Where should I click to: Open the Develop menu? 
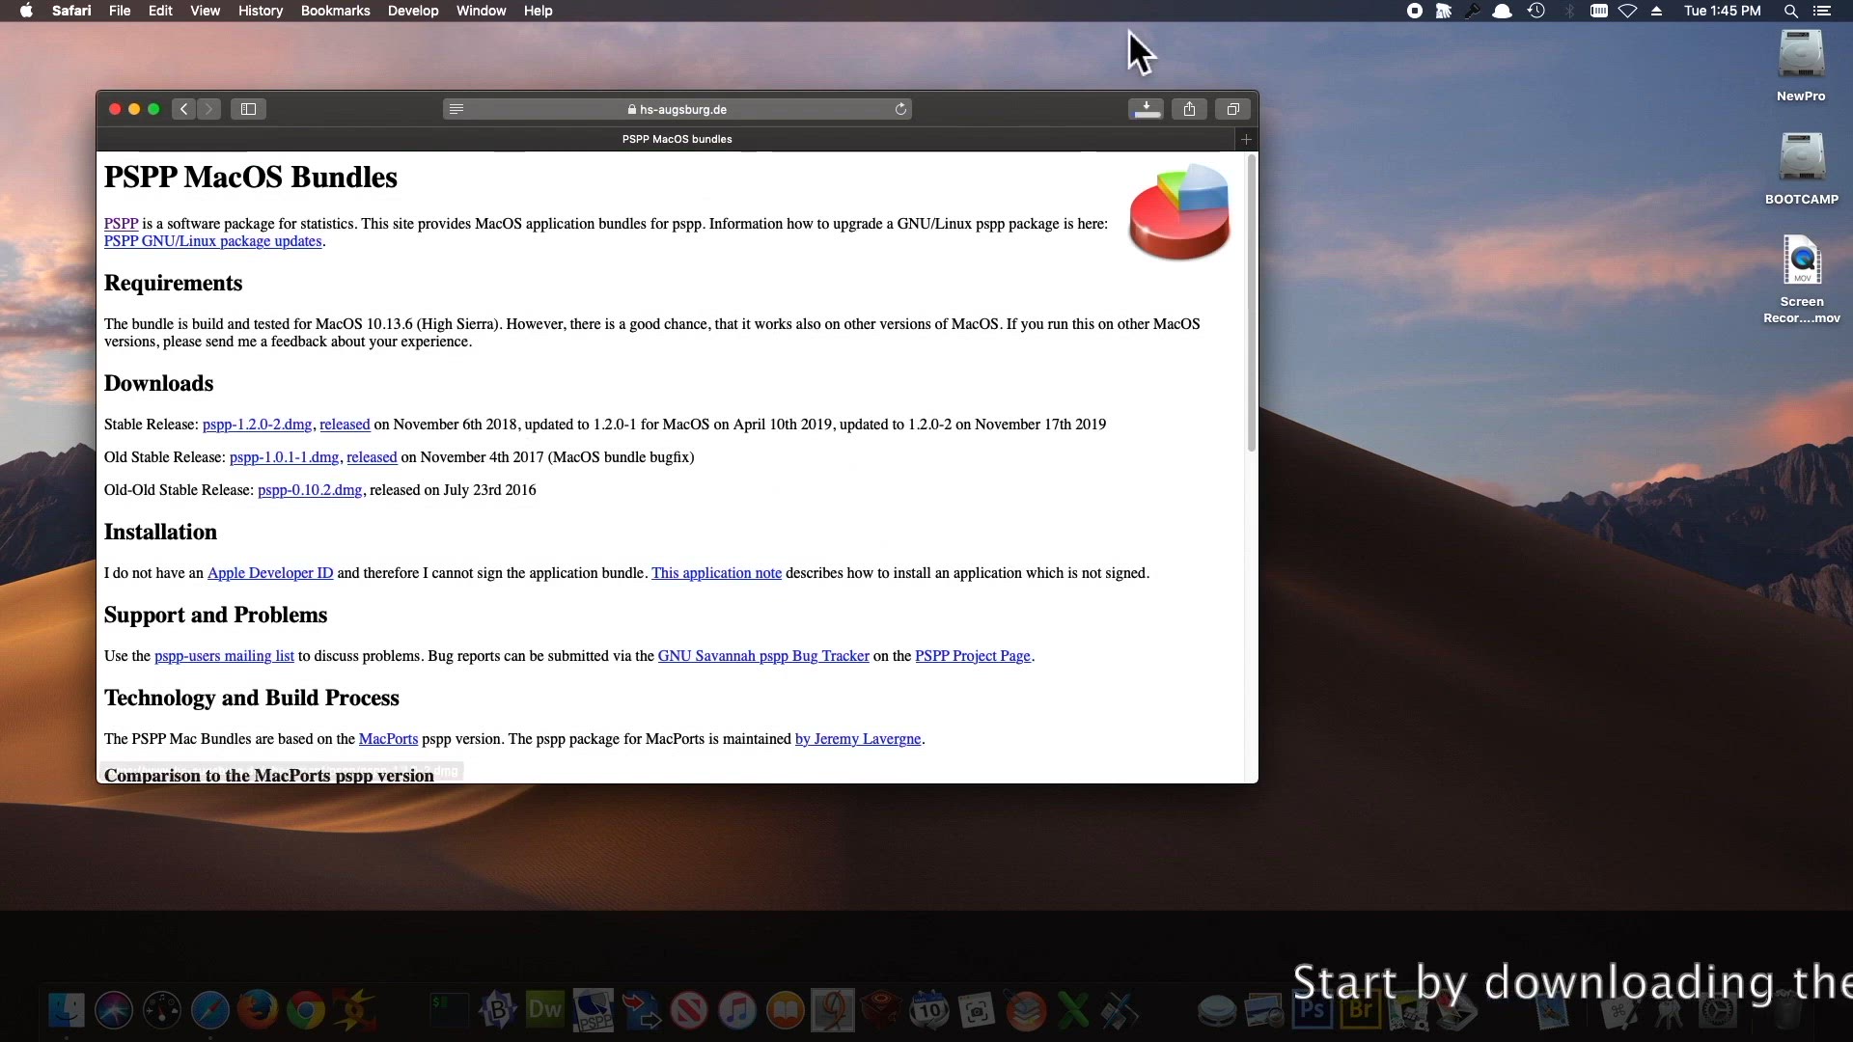413,11
